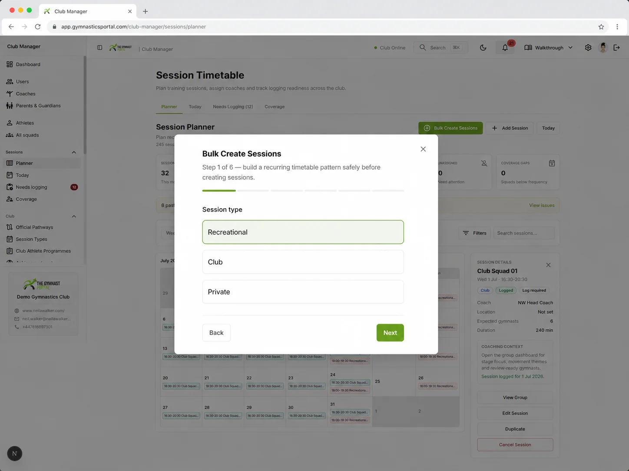Open Coaches in the sidebar
The height and width of the screenshot is (471, 629).
pyautogui.click(x=26, y=94)
